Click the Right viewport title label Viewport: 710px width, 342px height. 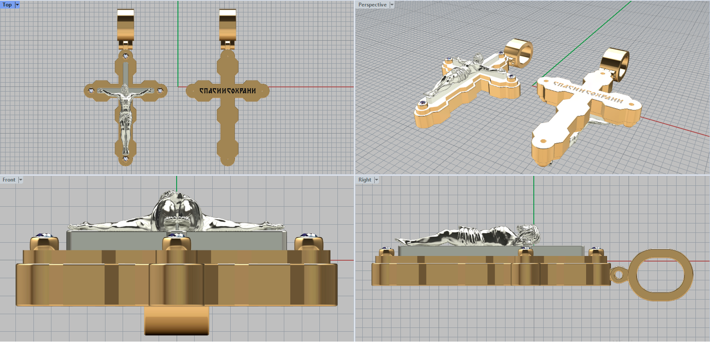coord(365,180)
